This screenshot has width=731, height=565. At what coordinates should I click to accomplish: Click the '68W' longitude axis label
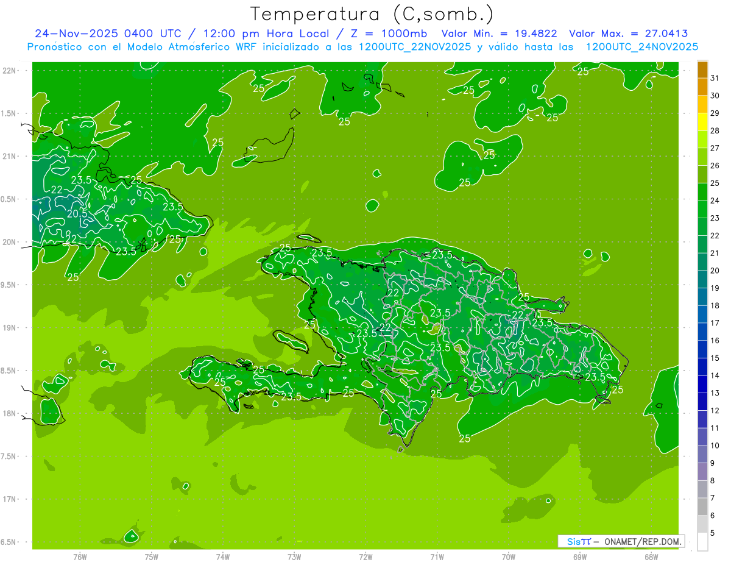pos(651,557)
